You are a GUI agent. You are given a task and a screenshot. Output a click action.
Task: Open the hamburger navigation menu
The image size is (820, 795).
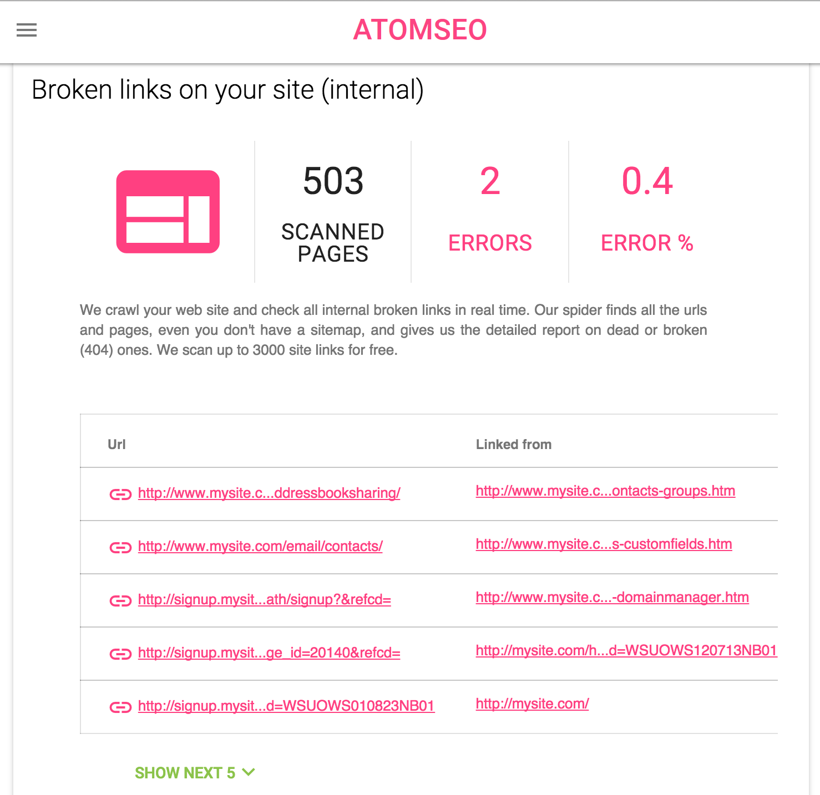(26, 29)
